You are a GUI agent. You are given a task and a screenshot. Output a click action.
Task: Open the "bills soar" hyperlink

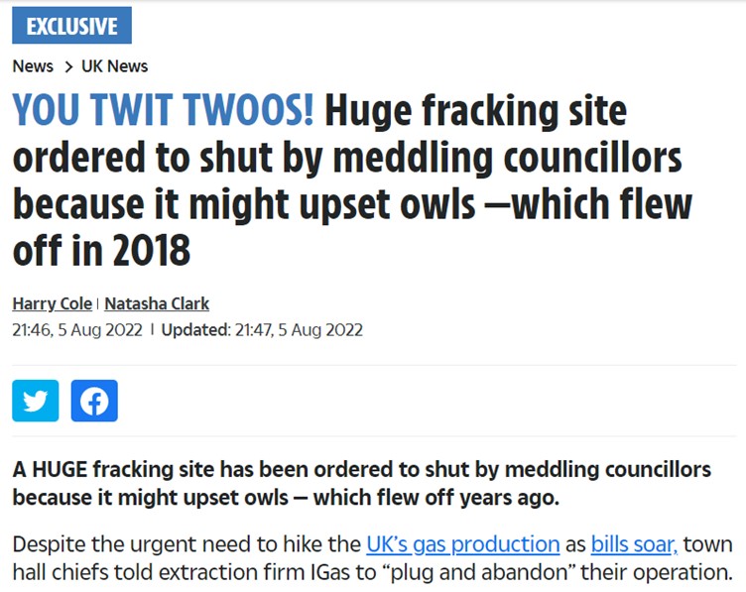634,544
